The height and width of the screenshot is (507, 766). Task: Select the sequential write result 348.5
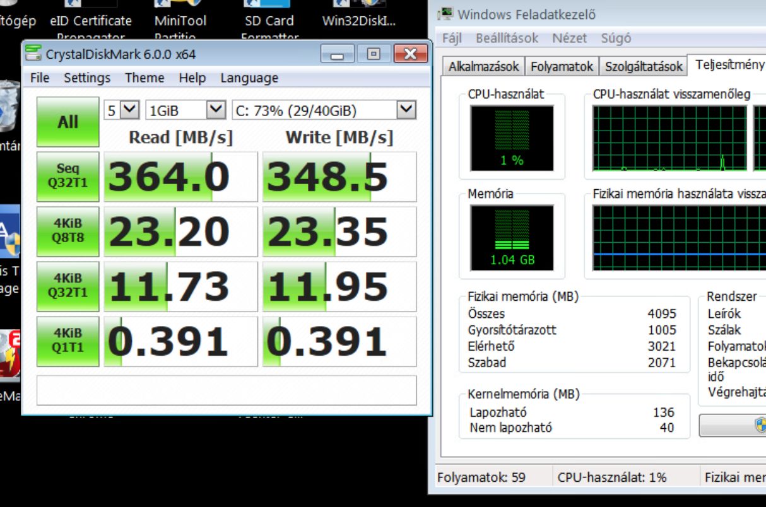click(x=339, y=177)
